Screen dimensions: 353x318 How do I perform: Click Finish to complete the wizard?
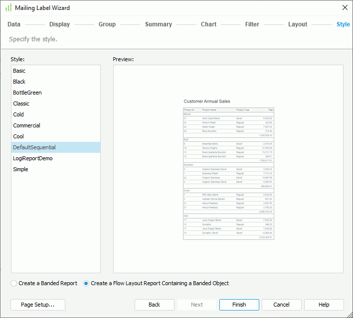(239, 305)
